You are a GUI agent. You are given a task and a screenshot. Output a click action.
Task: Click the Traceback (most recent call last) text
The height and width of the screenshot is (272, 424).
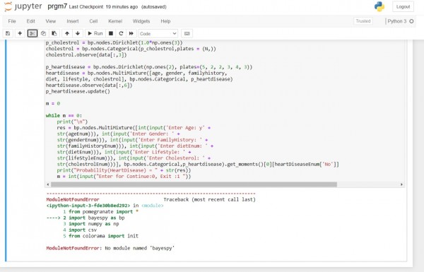[210, 199]
